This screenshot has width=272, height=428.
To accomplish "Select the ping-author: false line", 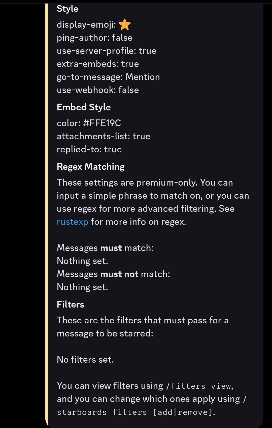I will (94, 38).
